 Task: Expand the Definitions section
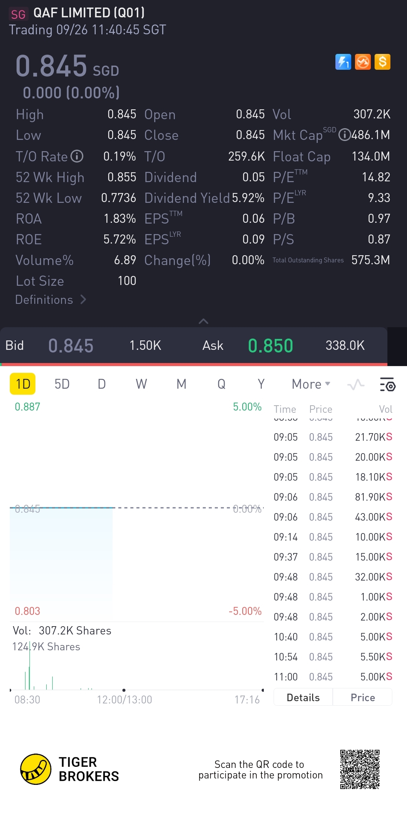click(51, 300)
